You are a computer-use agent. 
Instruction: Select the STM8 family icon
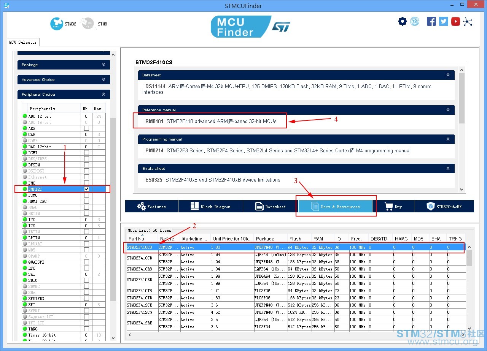click(88, 24)
